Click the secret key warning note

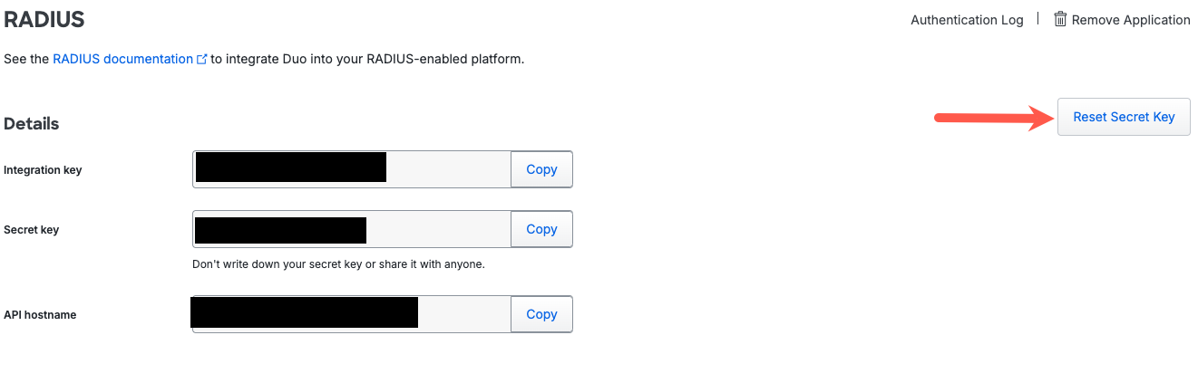(x=338, y=264)
